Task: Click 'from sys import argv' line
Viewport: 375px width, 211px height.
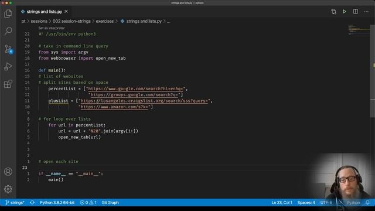Action: (63, 52)
